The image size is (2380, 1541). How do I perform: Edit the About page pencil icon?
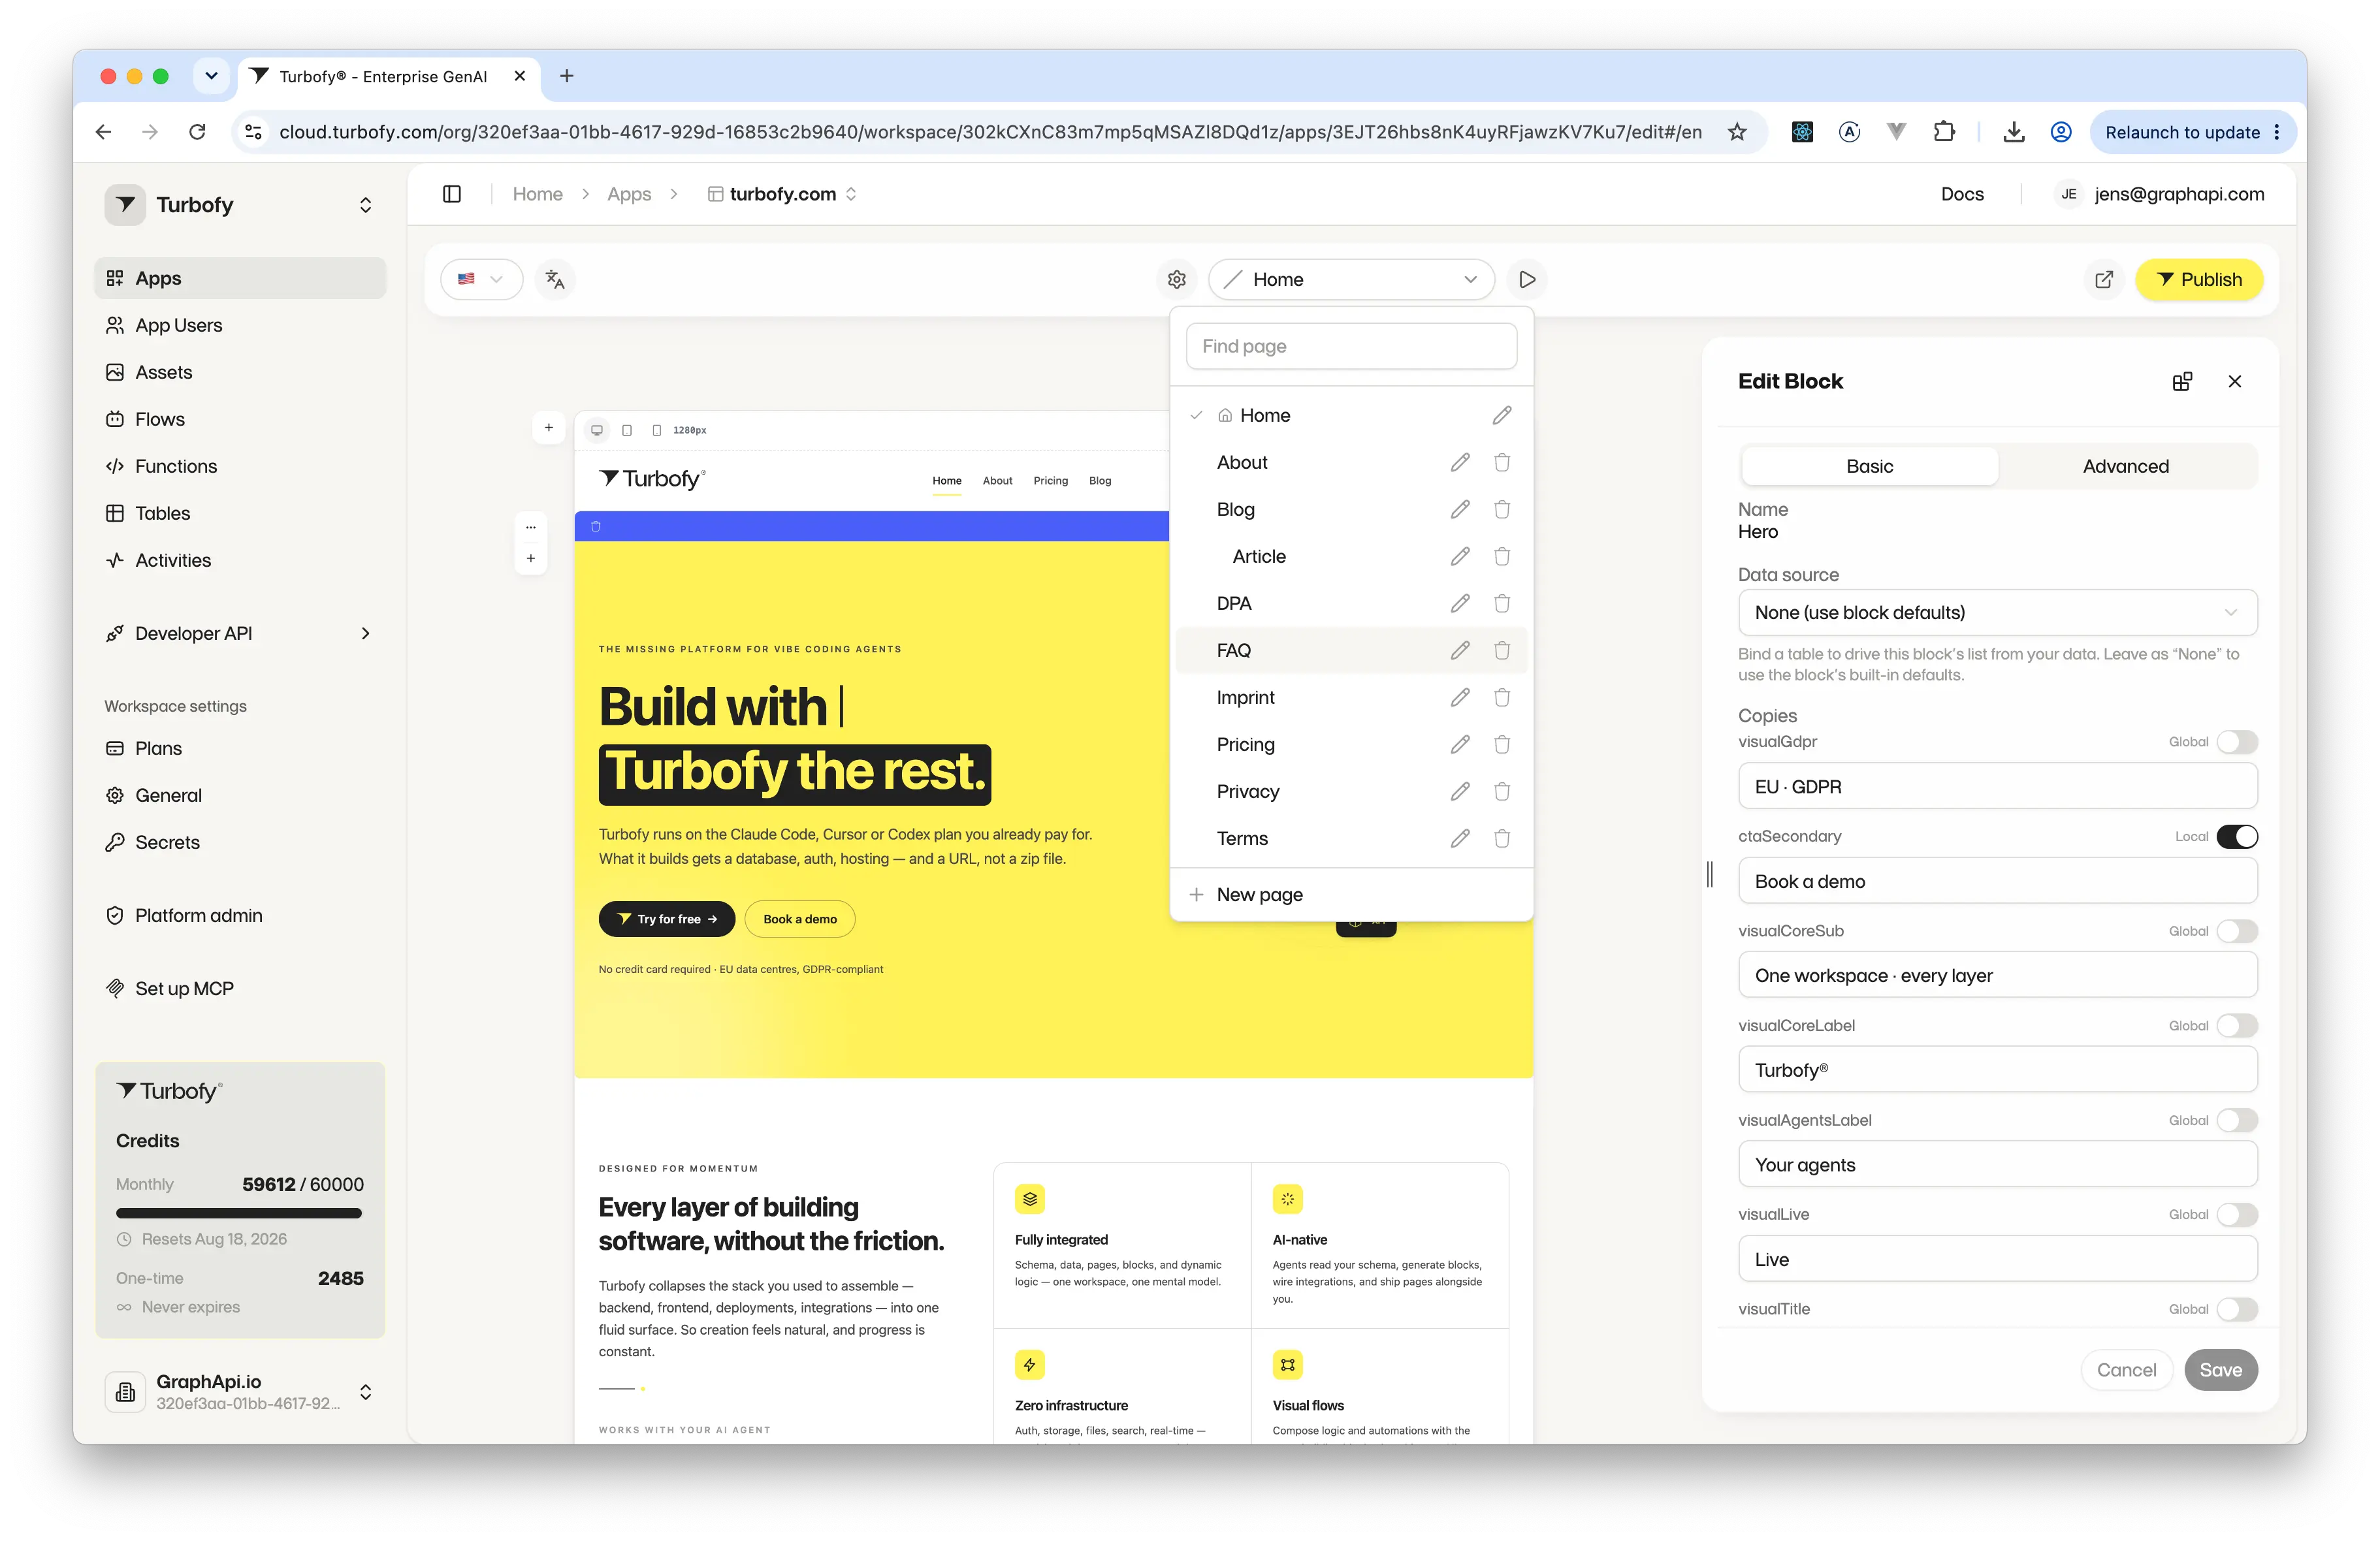1460,462
